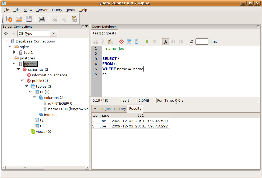
Task: Remove the server connection with the minus icon
Action: click(13, 34)
